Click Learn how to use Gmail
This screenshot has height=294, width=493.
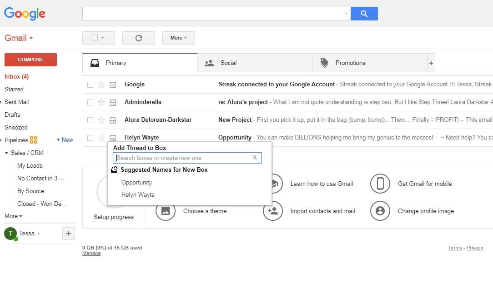[322, 184]
